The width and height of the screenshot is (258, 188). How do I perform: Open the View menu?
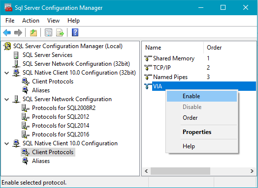[53, 21]
